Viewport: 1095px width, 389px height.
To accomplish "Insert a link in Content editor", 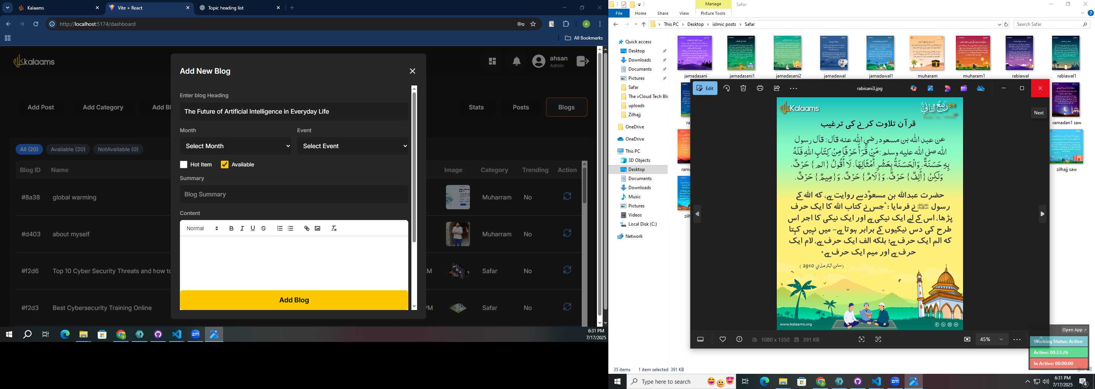I will 306,228.
